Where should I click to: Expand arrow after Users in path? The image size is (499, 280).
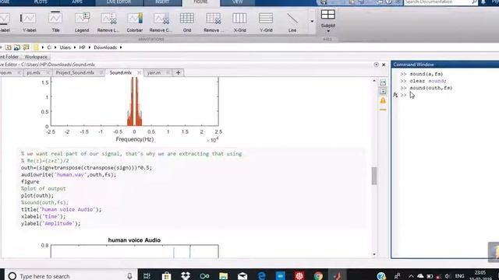tap(75, 47)
